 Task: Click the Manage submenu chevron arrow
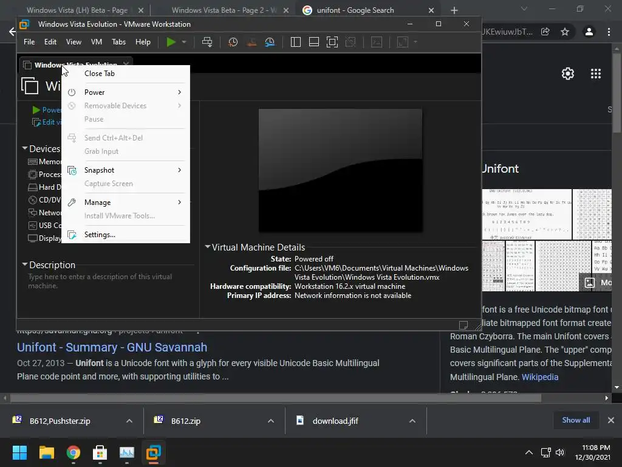180,202
